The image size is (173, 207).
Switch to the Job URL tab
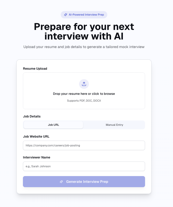(53, 125)
